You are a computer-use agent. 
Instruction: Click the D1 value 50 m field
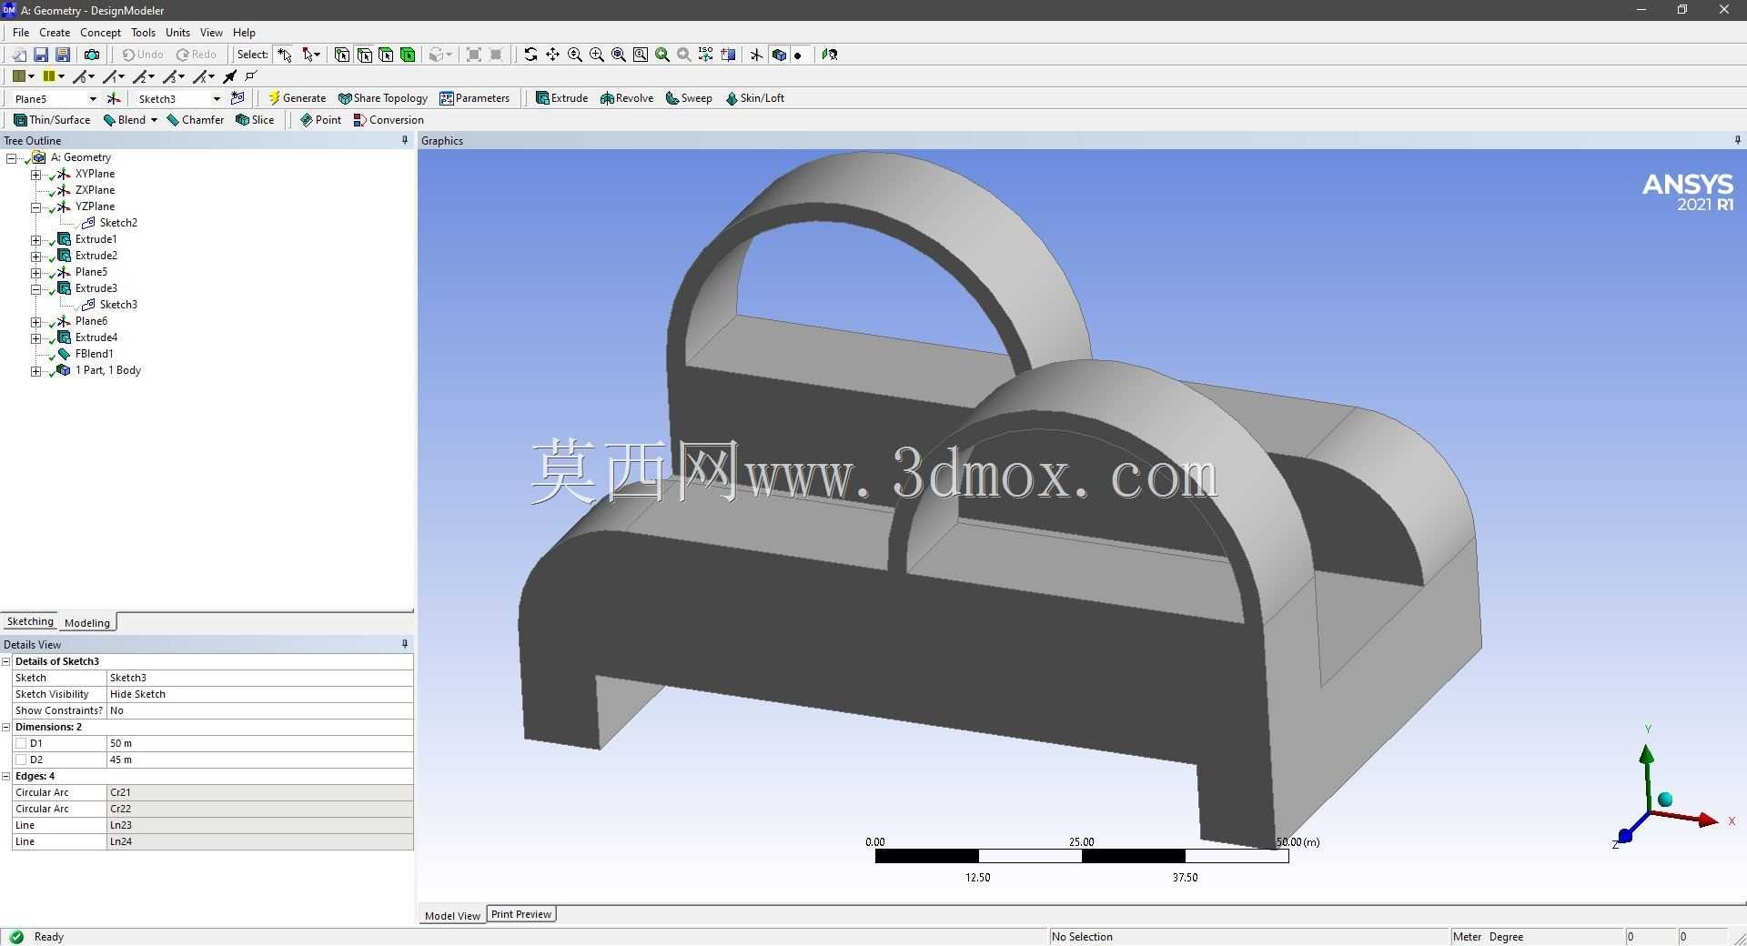[260, 743]
